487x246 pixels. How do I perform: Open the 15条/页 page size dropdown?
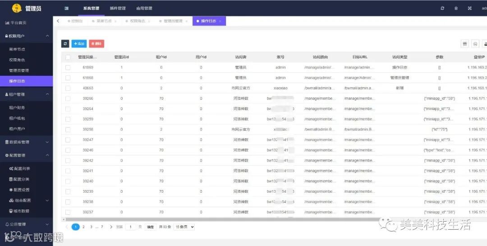(x=184, y=227)
